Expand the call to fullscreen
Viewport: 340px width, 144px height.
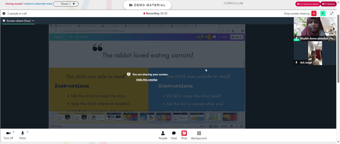coord(331,14)
